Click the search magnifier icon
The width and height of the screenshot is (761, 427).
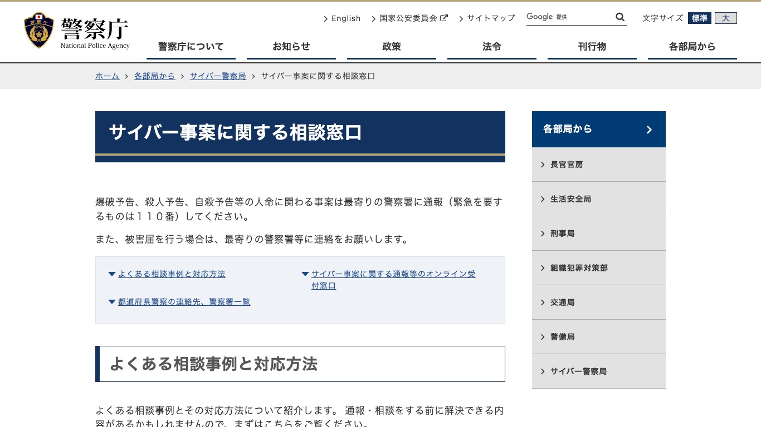(x=620, y=17)
